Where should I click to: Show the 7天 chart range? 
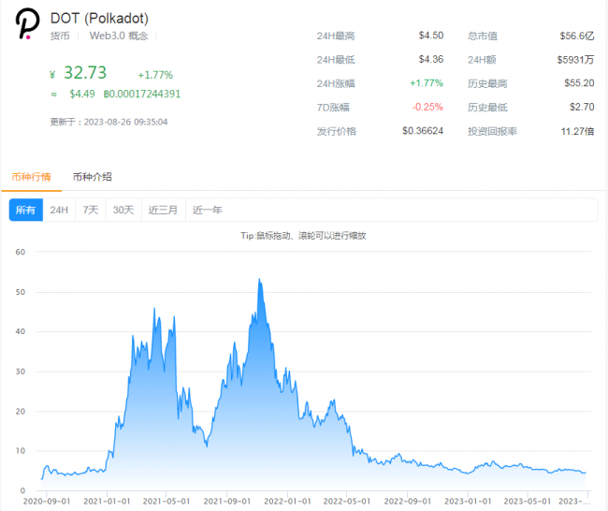tap(91, 210)
